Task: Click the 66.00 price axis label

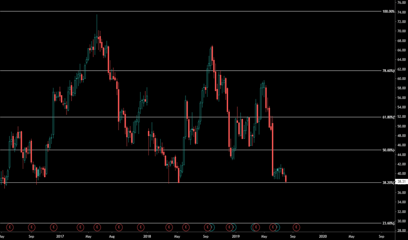Action: point(401,50)
